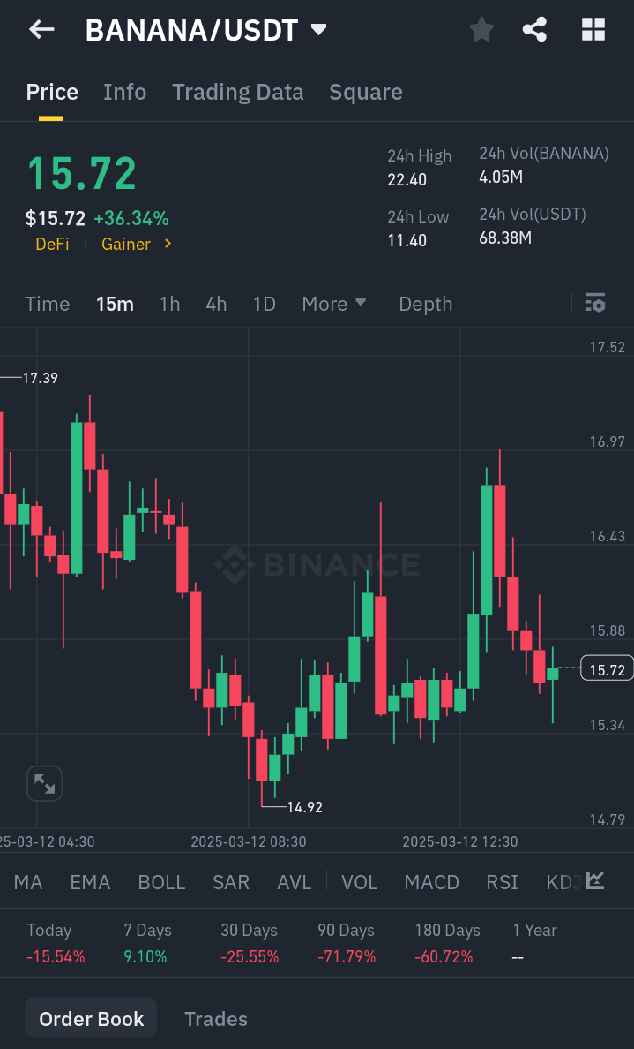
Task: Switch to the Price tab
Action: point(52,92)
